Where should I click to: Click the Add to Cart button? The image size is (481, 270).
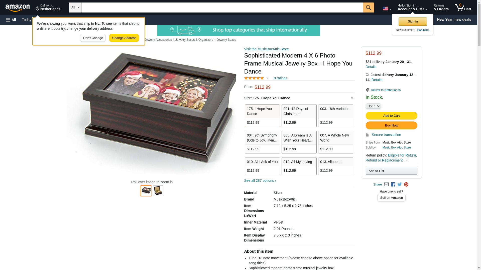[391, 115]
